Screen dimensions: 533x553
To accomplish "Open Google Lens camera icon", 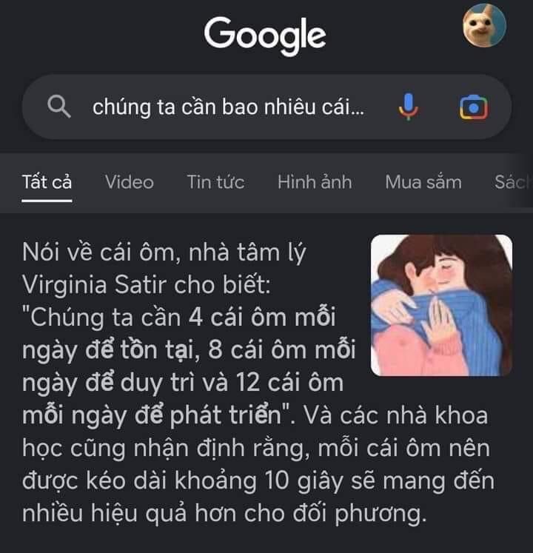I will point(473,107).
